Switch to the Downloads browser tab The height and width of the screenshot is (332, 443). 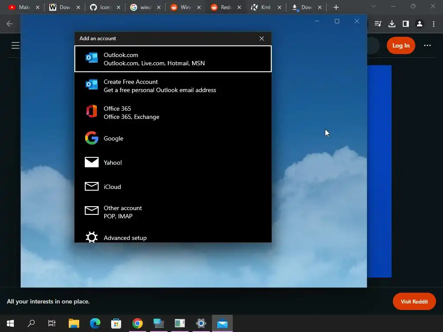click(x=302, y=7)
